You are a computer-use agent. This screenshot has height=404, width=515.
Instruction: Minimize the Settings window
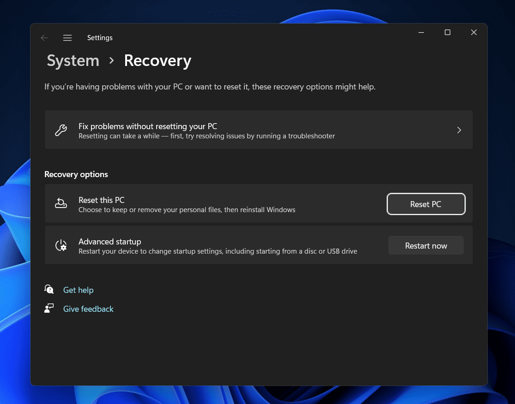tap(421, 32)
